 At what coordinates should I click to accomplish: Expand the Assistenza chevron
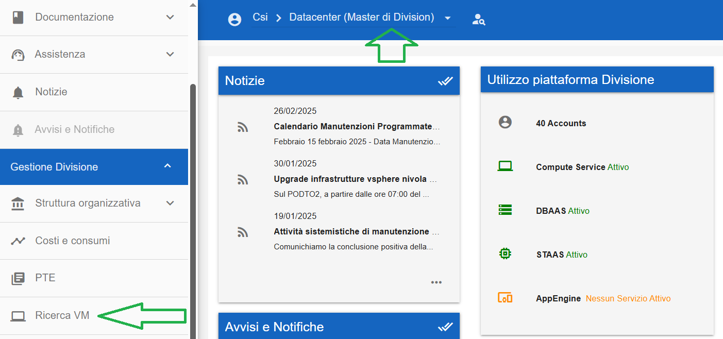(170, 55)
